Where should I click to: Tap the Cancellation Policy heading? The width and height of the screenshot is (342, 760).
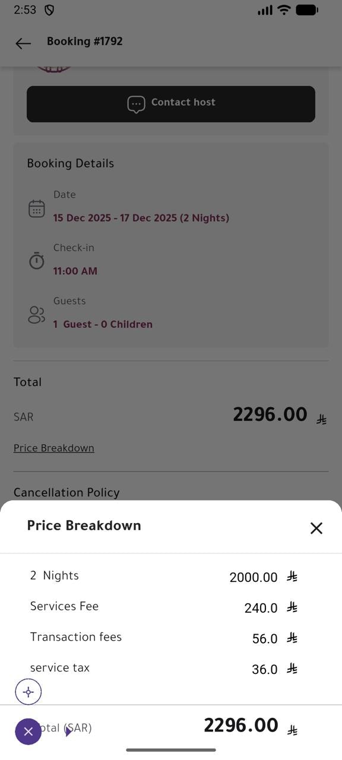[66, 492]
